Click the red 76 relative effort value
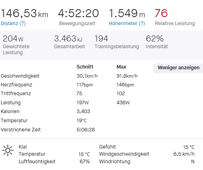This screenshot has width=203, height=170. click(x=161, y=13)
